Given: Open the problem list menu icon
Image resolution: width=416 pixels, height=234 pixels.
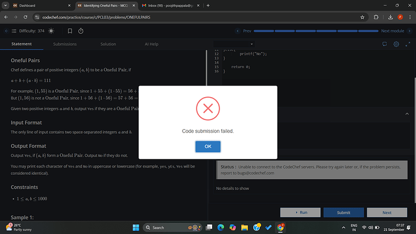Looking at the screenshot, I should pos(14,31).
